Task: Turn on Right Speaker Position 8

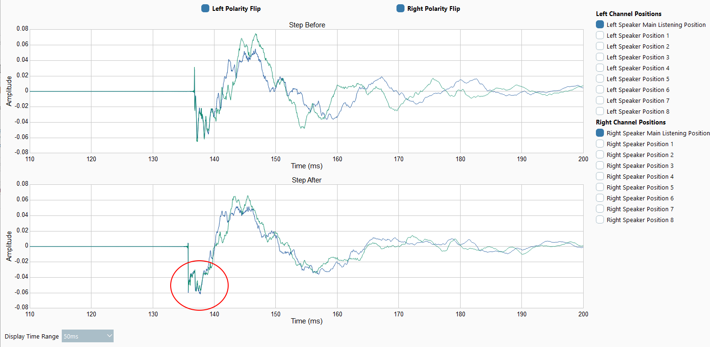Action: (x=600, y=220)
